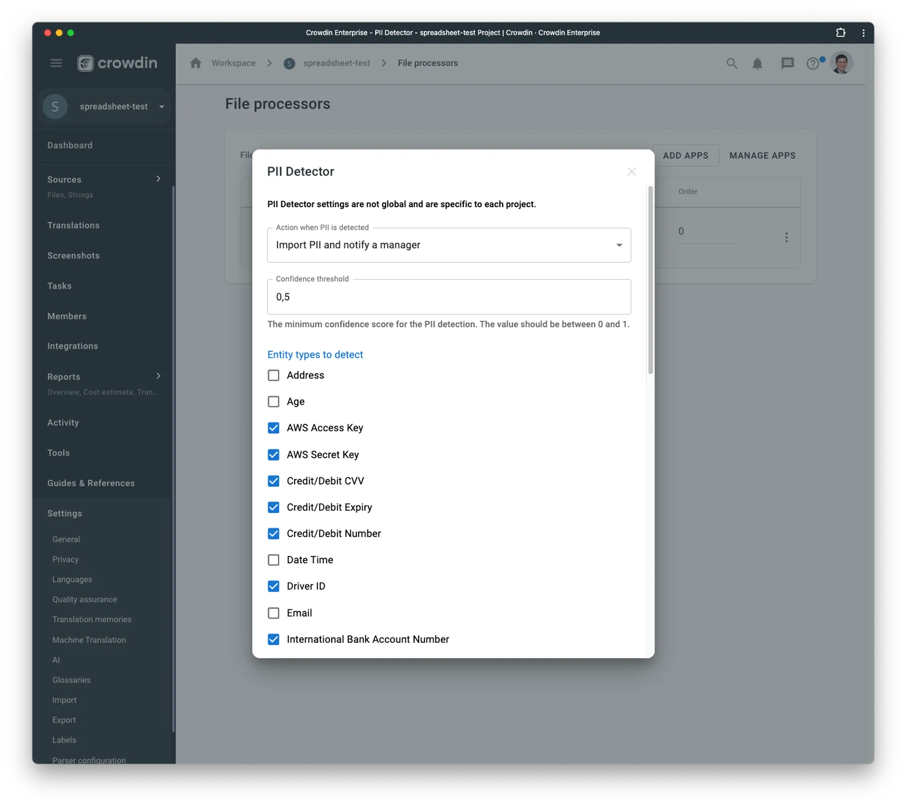Go to the spreadsheet-test breadcrumb link
906x806 pixels.
pyautogui.click(x=336, y=63)
